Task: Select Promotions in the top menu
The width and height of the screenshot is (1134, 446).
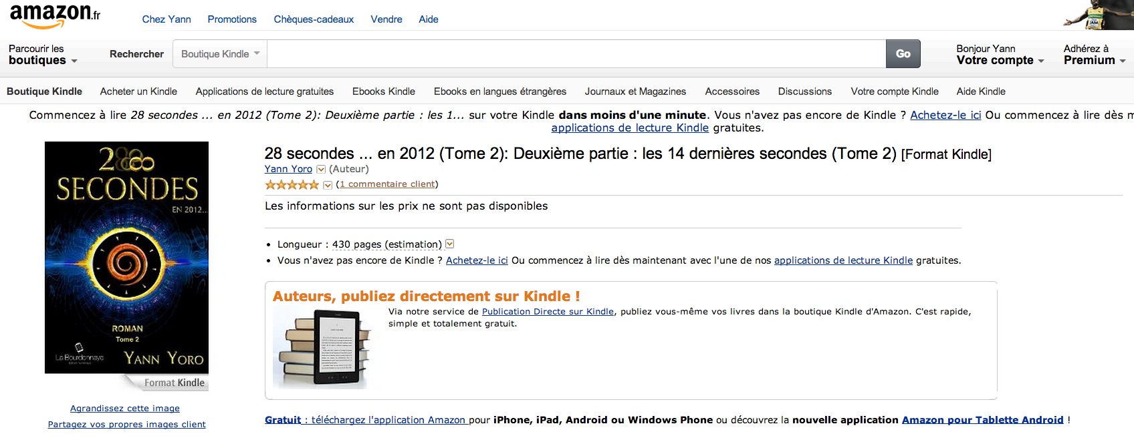Action: coord(232,19)
